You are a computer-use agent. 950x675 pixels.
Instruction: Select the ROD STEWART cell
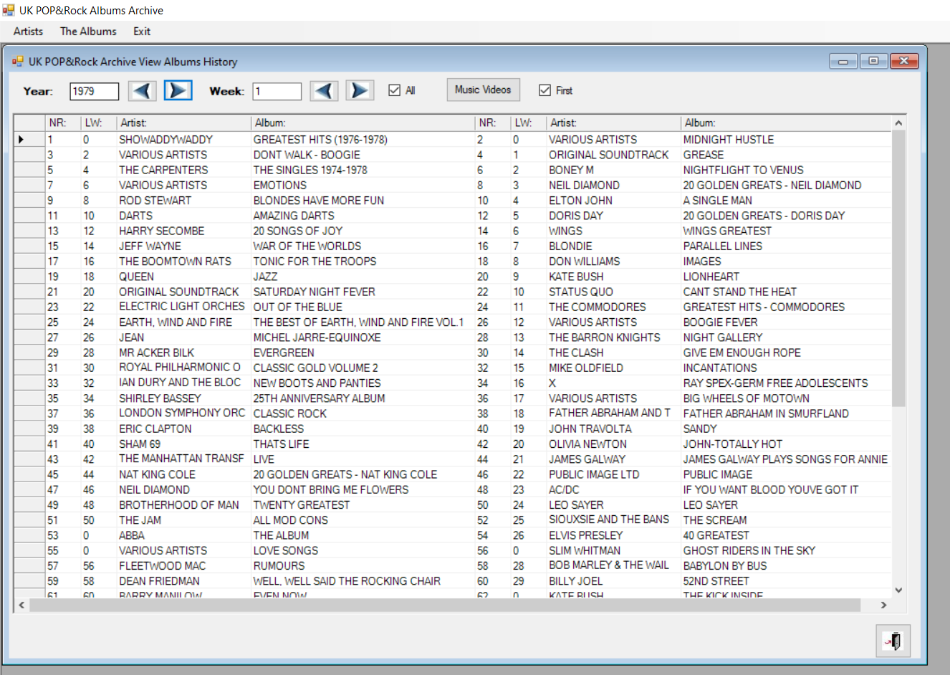pyautogui.click(x=183, y=201)
